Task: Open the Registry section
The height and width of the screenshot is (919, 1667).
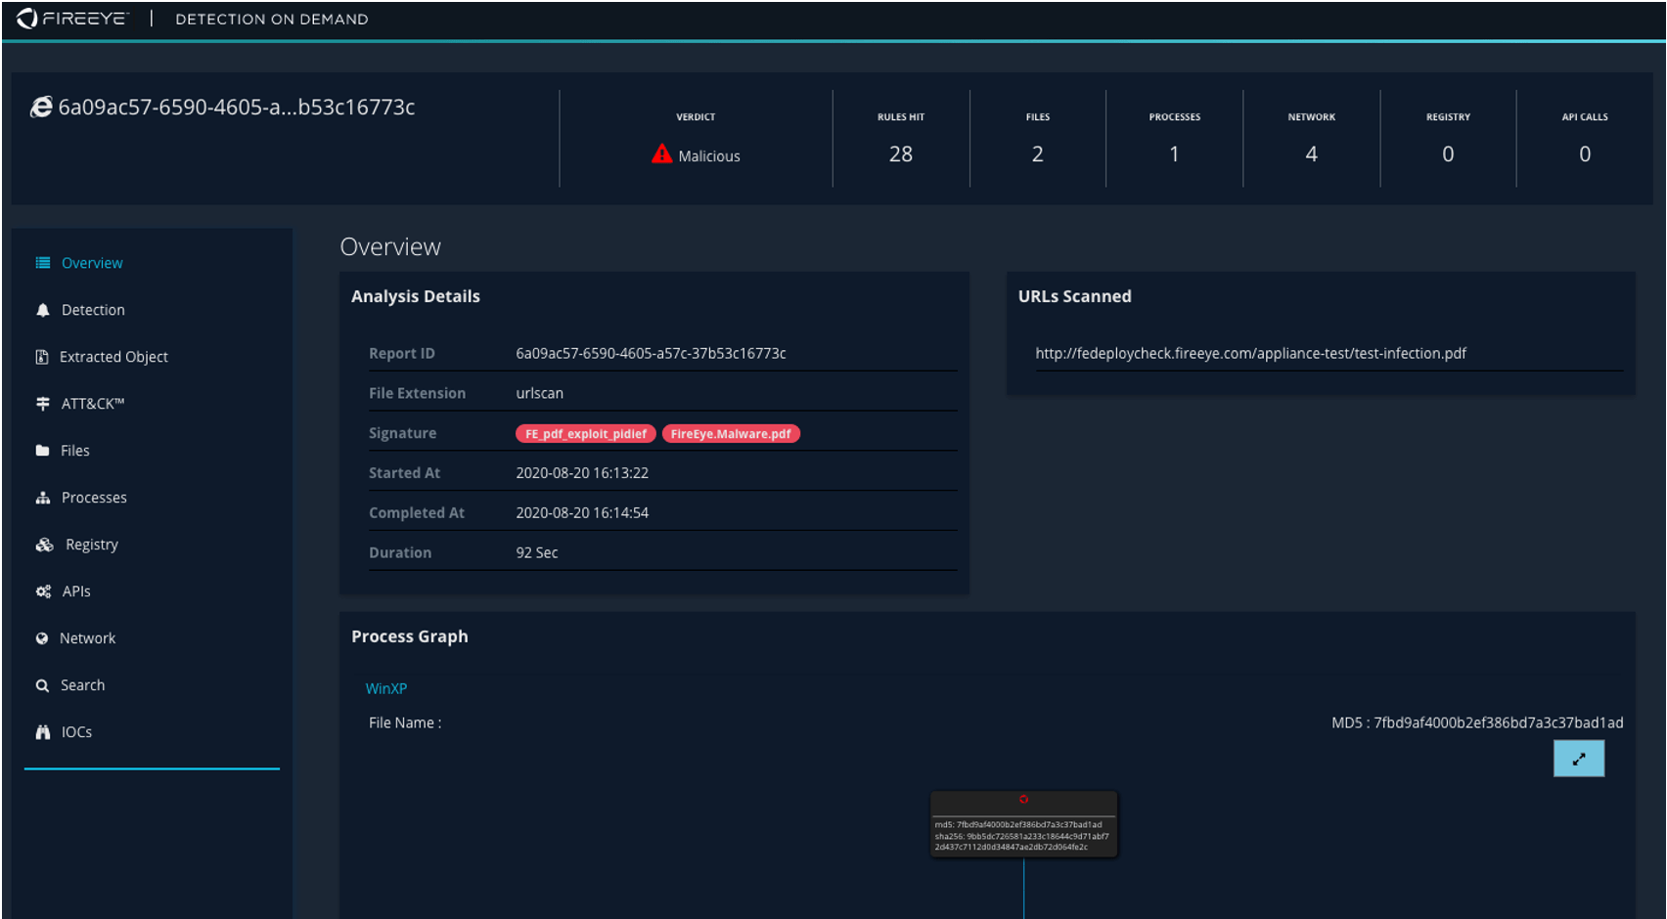Action: [92, 545]
